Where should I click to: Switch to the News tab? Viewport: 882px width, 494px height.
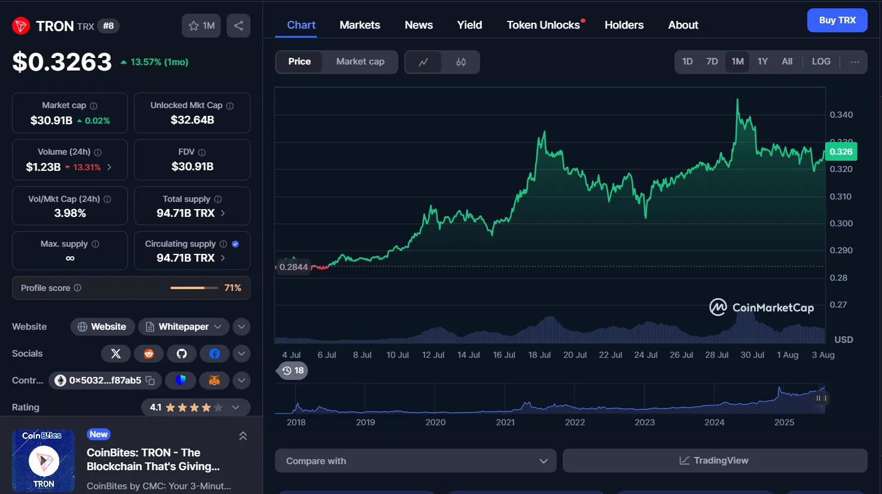[x=419, y=25]
